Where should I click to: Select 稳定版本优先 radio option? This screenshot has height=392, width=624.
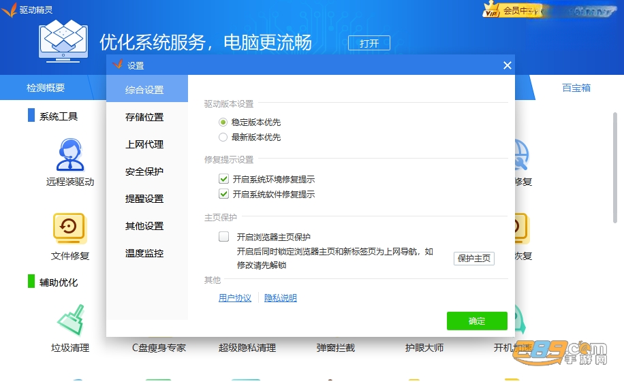pyautogui.click(x=223, y=122)
